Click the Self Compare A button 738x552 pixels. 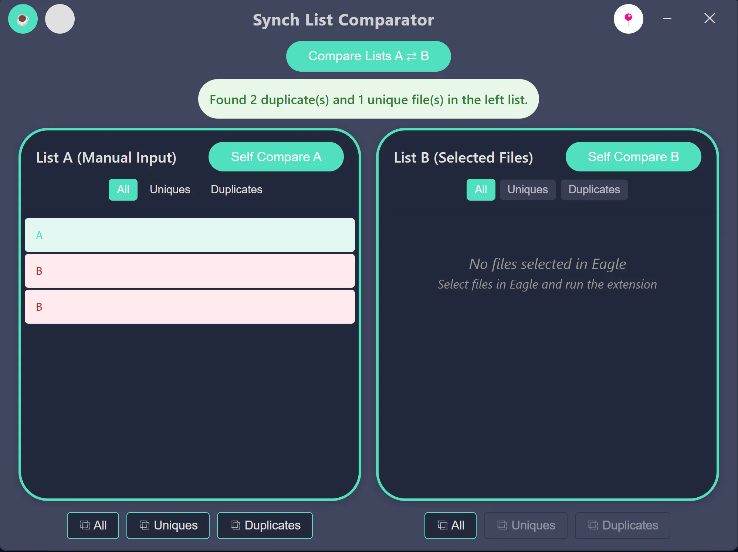point(276,157)
